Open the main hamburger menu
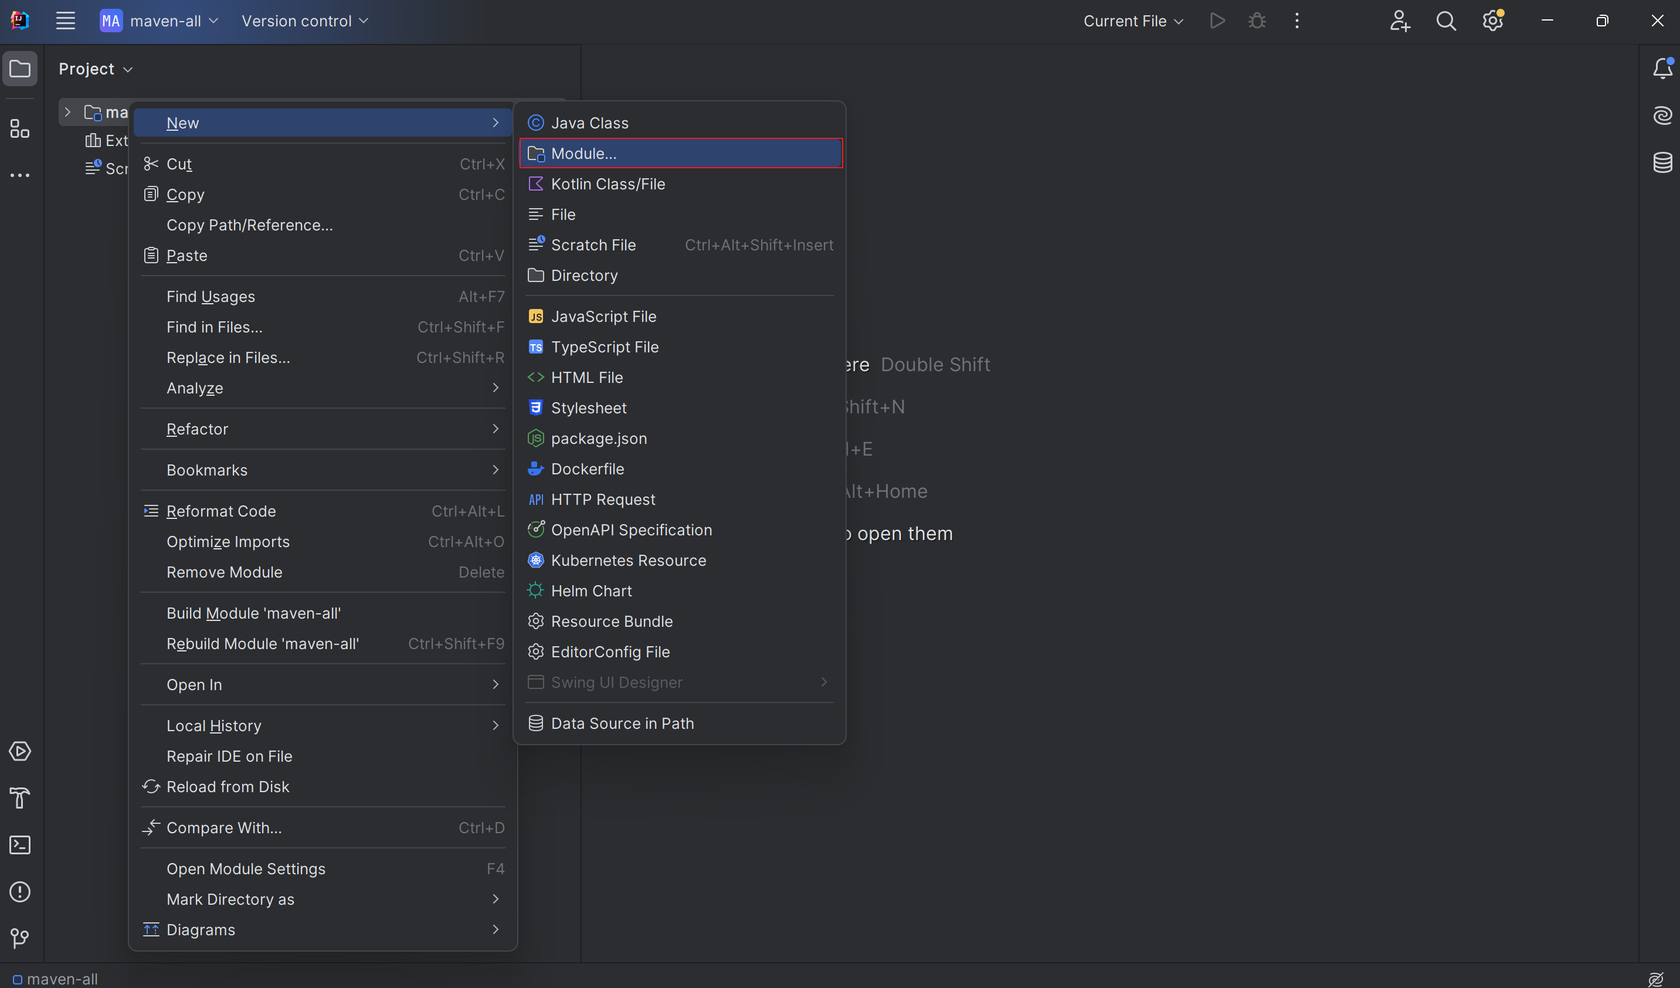Viewport: 1680px width, 988px height. point(65,21)
